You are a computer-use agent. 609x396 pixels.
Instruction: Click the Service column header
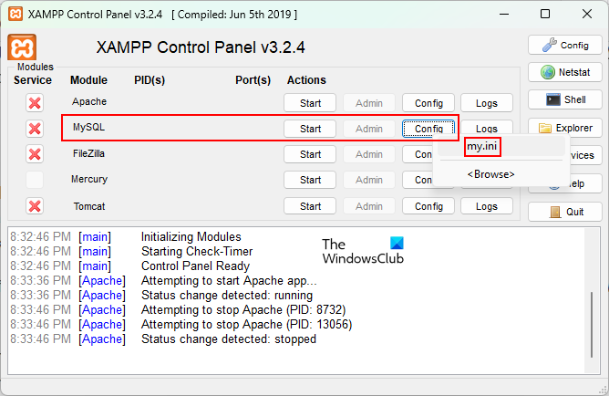33,80
